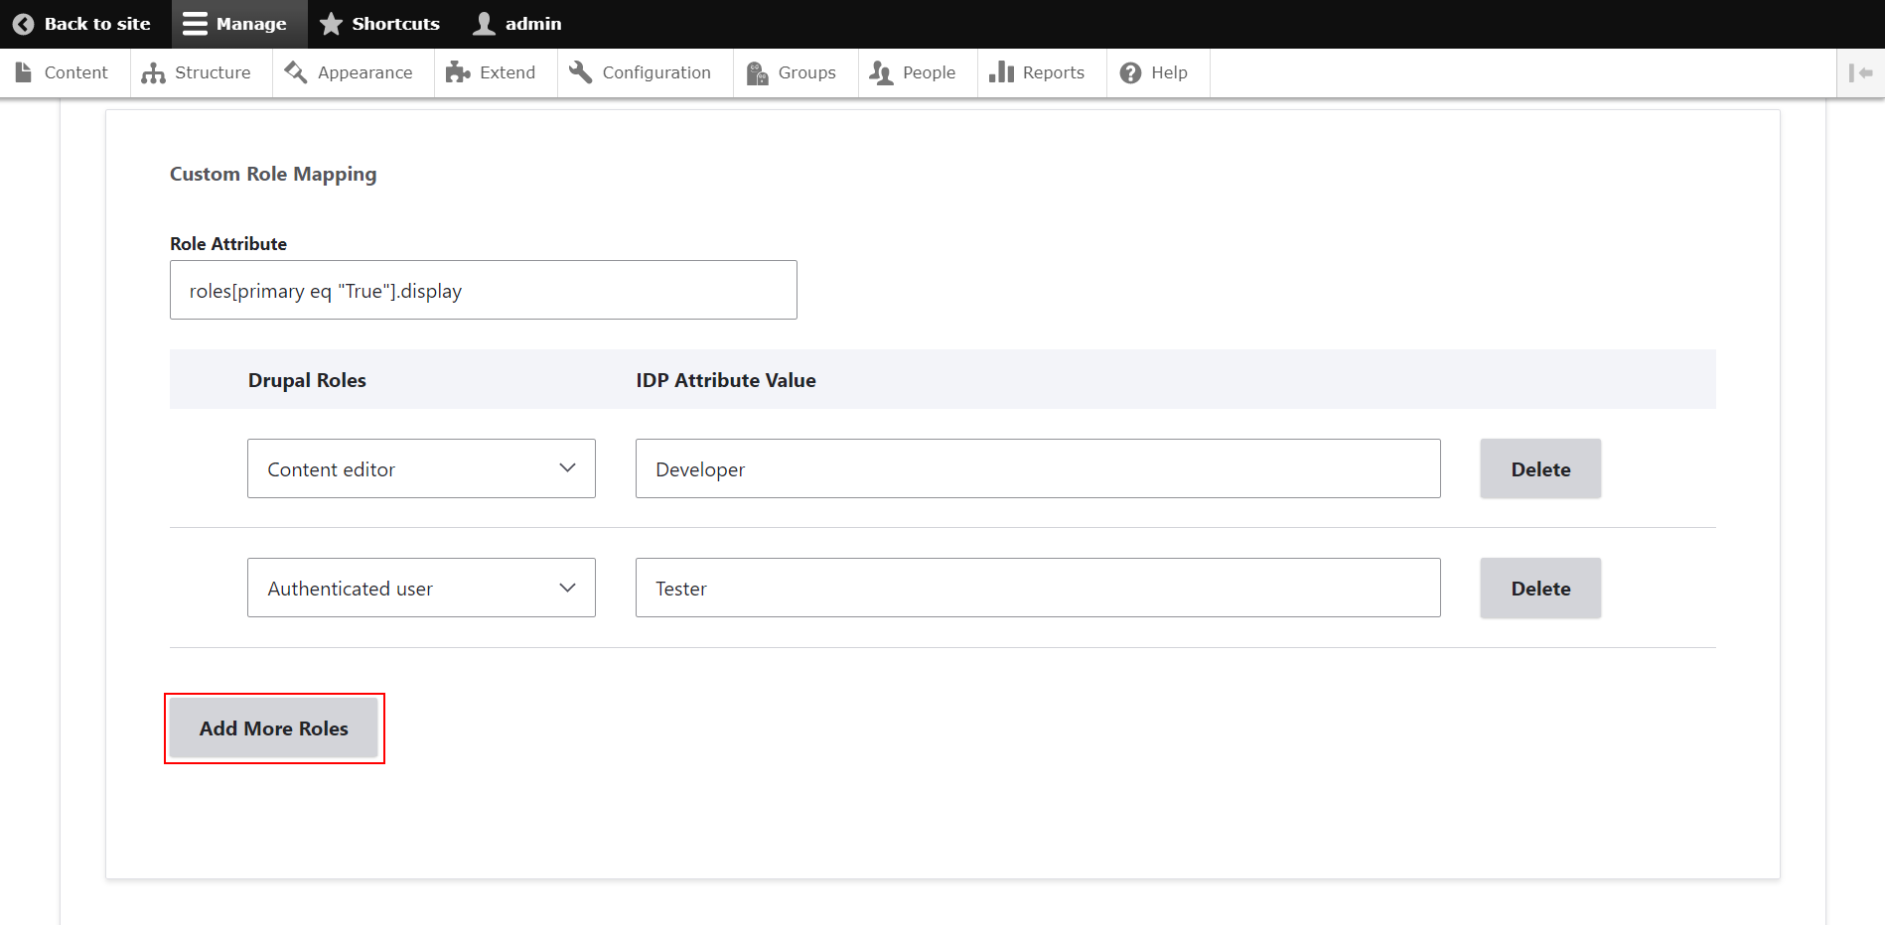Open the Content admin section icon
The height and width of the screenshot is (925, 1885).
coord(24,71)
